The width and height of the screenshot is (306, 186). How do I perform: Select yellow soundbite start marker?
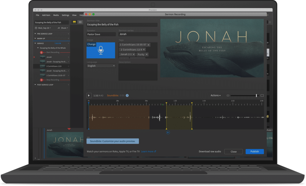pyautogui.click(x=166, y=103)
